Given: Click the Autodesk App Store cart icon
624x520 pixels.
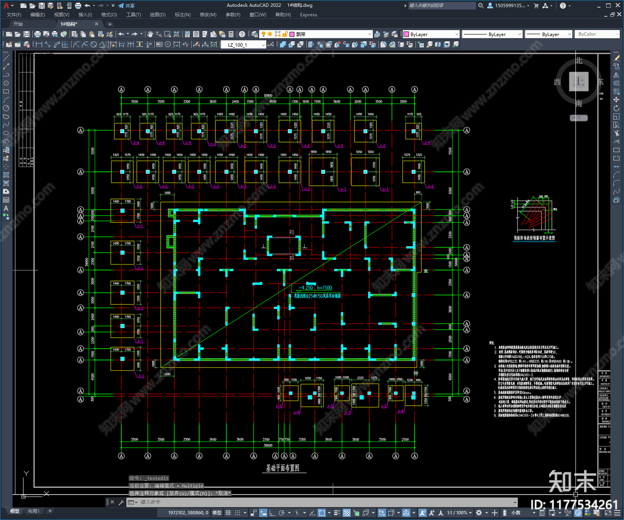Looking at the screenshot, I should tap(536, 5).
